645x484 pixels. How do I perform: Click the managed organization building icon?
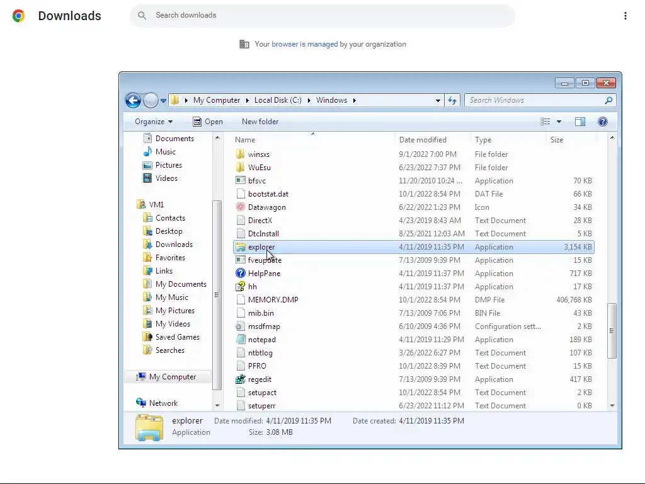(244, 44)
